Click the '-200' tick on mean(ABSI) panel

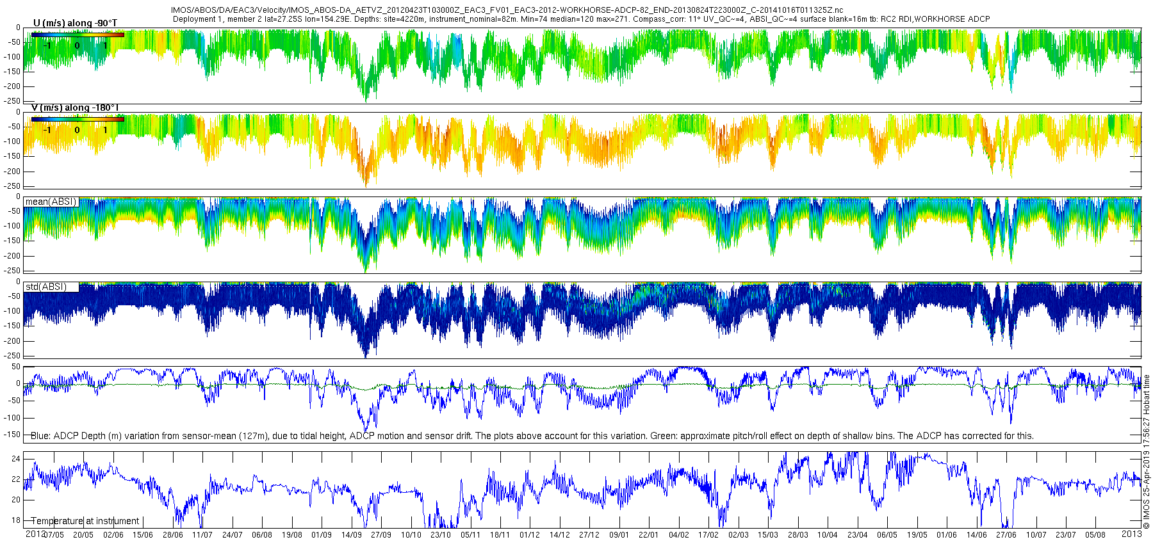[x=13, y=256]
